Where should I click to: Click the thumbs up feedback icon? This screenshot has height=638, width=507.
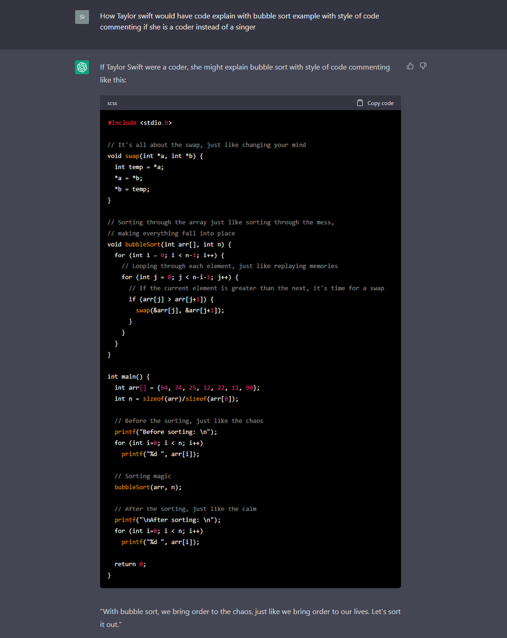[410, 66]
